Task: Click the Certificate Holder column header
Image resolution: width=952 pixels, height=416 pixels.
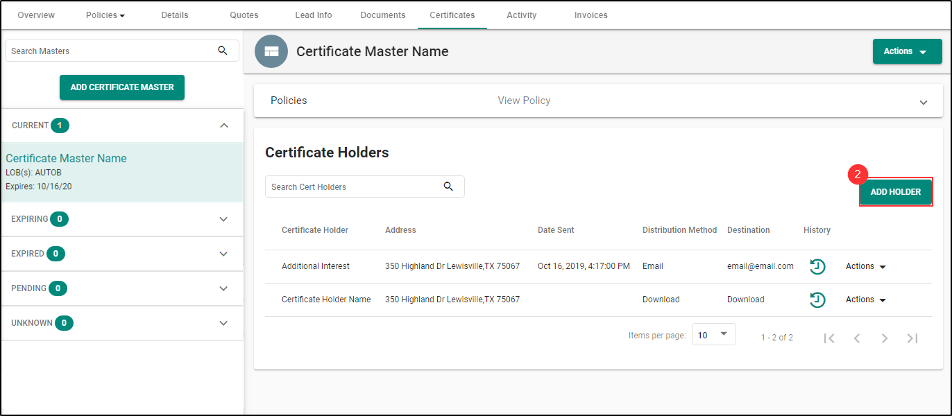Action: (315, 230)
